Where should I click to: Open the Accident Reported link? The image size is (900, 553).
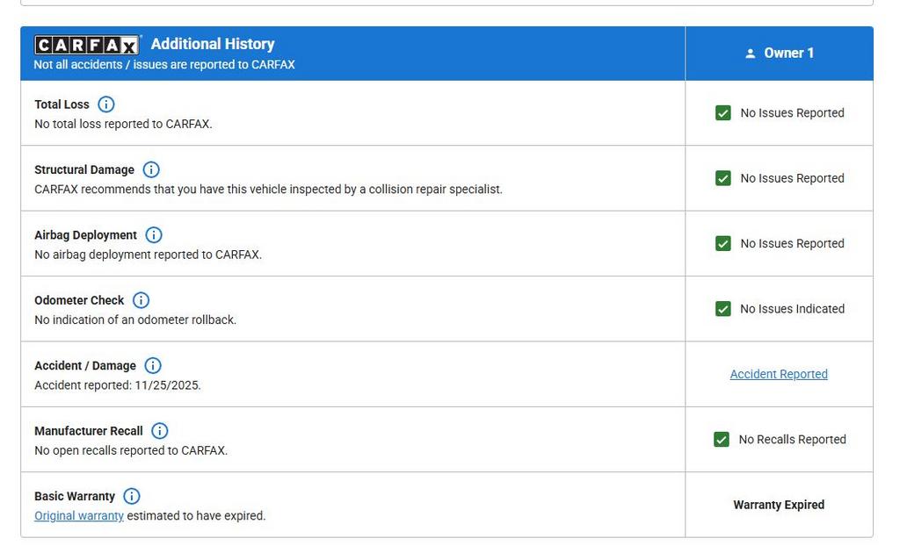[x=779, y=374]
